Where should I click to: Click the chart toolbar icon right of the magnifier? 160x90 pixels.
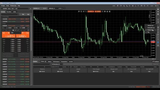pos(81,11)
